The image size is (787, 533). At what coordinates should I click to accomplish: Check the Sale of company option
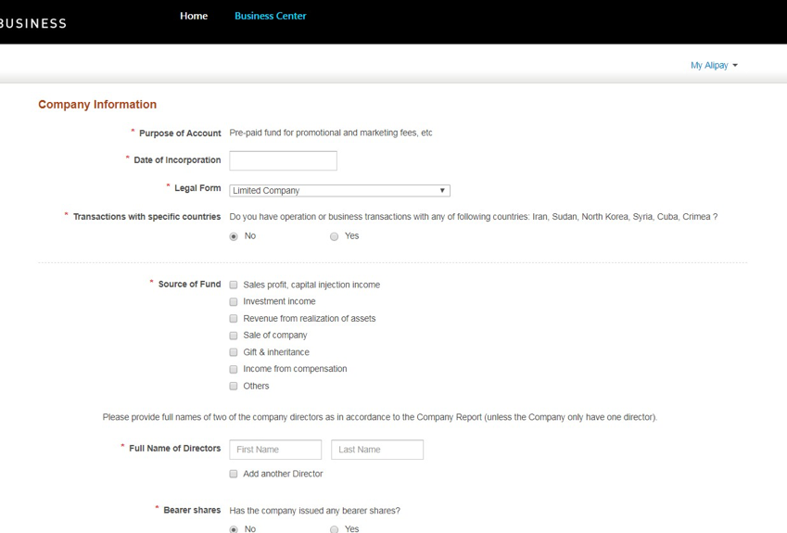[234, 336]
